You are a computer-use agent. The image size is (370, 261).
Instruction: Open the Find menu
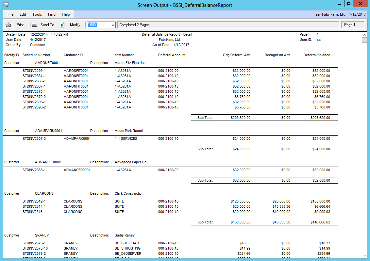tap(52, 14)
